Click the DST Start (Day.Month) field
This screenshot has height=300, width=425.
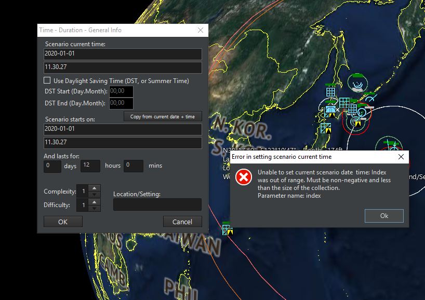point(121,91)
